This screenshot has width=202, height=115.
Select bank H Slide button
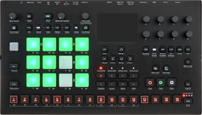coord(134,84)
